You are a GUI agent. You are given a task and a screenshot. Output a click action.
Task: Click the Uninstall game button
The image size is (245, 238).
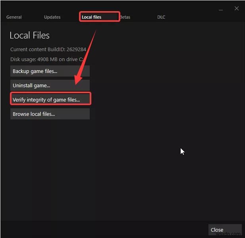[x=50, y=86]
